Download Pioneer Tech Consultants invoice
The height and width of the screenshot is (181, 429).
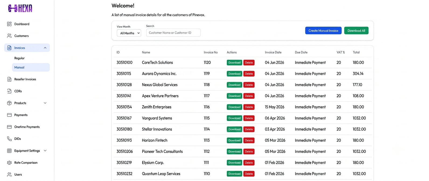point(234,152)
